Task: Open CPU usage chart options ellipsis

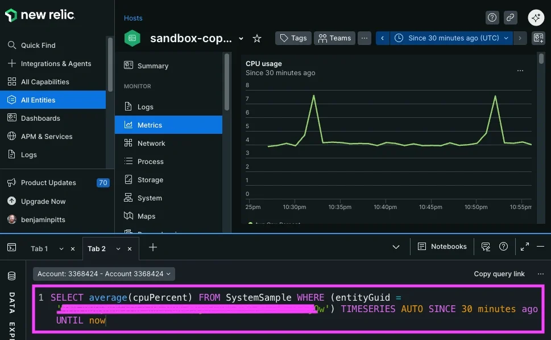Action: point(520,70)
